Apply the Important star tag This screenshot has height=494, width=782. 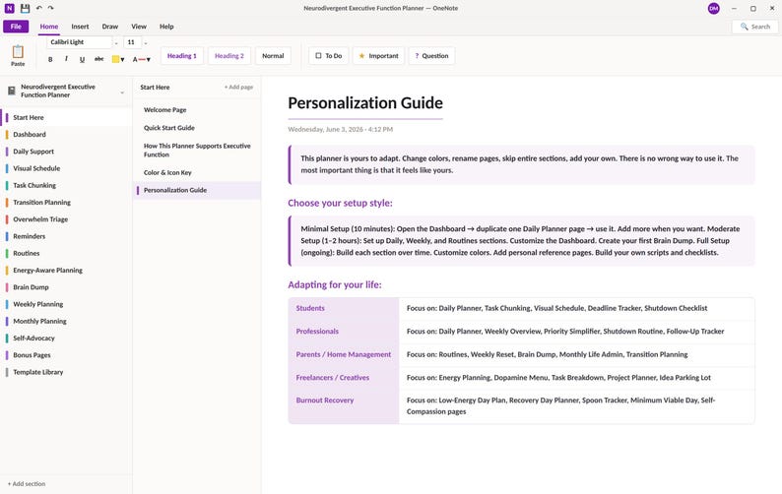click(378, 56)
